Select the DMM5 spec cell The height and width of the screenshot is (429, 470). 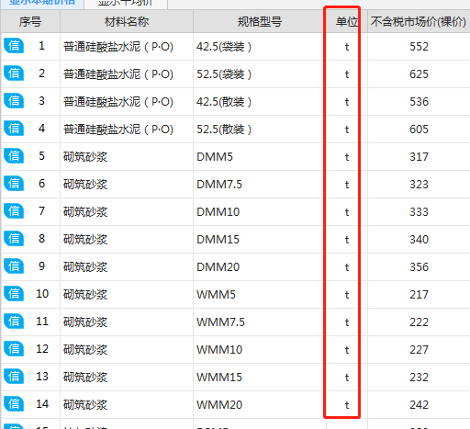(260, 157)
